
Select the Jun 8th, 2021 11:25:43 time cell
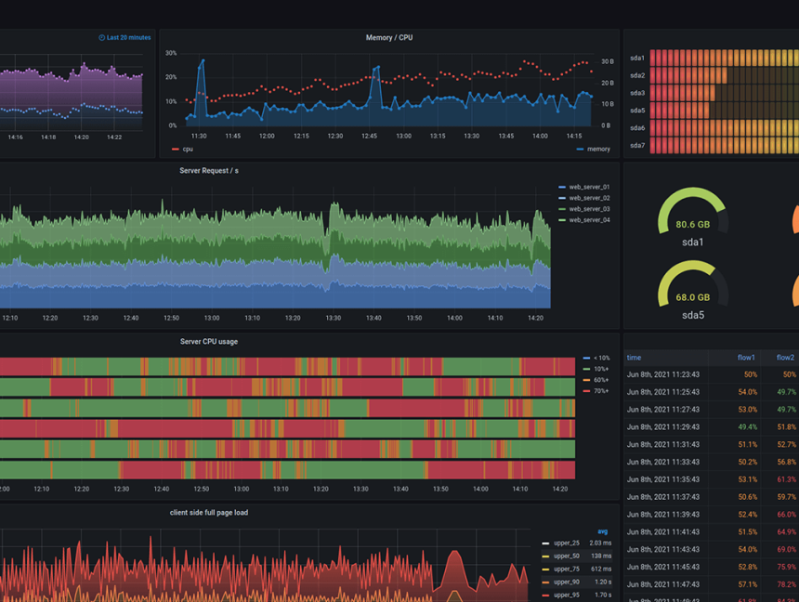663,392
